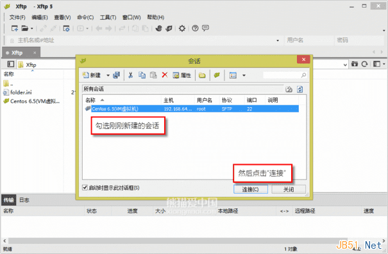Click the save session icon in dialog toolbar
This screenshot has height=254, width=388.
(116, 75)
